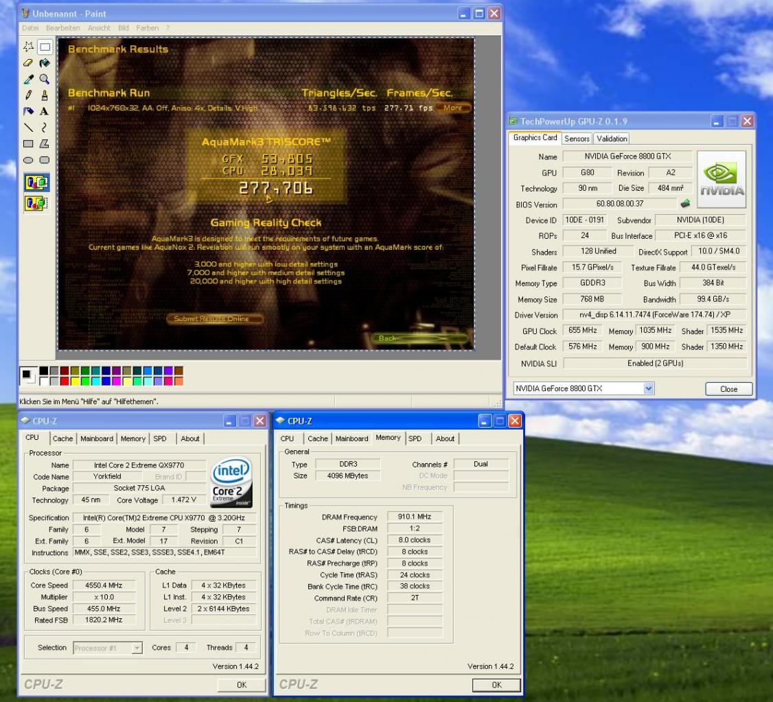Pick the Rectangle shape tool
Image resolution: width=773 pixels, height=702 pixels.
tap(29, 144)
